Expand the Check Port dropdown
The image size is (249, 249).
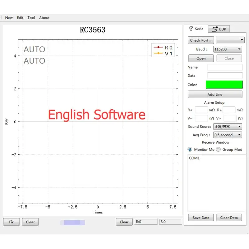pos(230,40)
